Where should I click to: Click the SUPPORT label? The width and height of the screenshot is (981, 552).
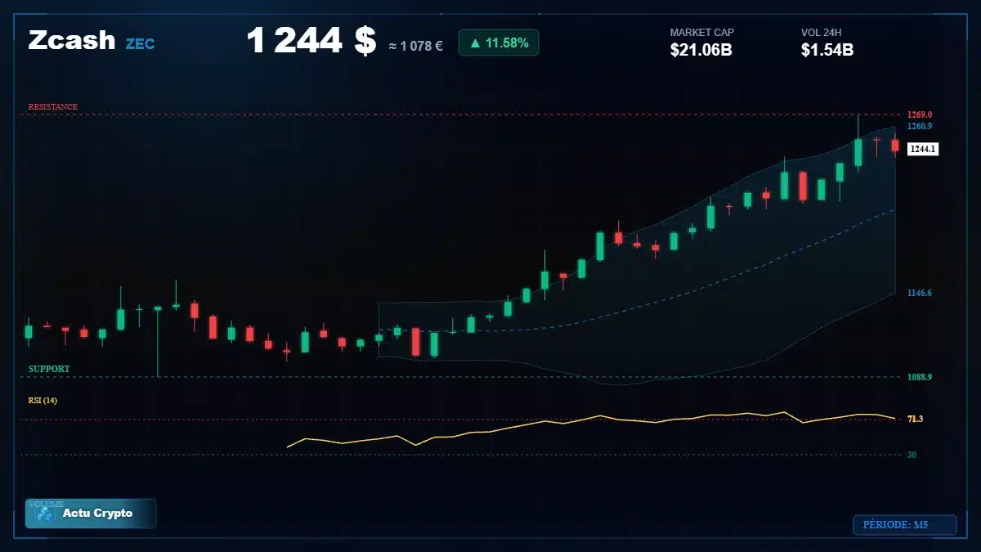49,370
